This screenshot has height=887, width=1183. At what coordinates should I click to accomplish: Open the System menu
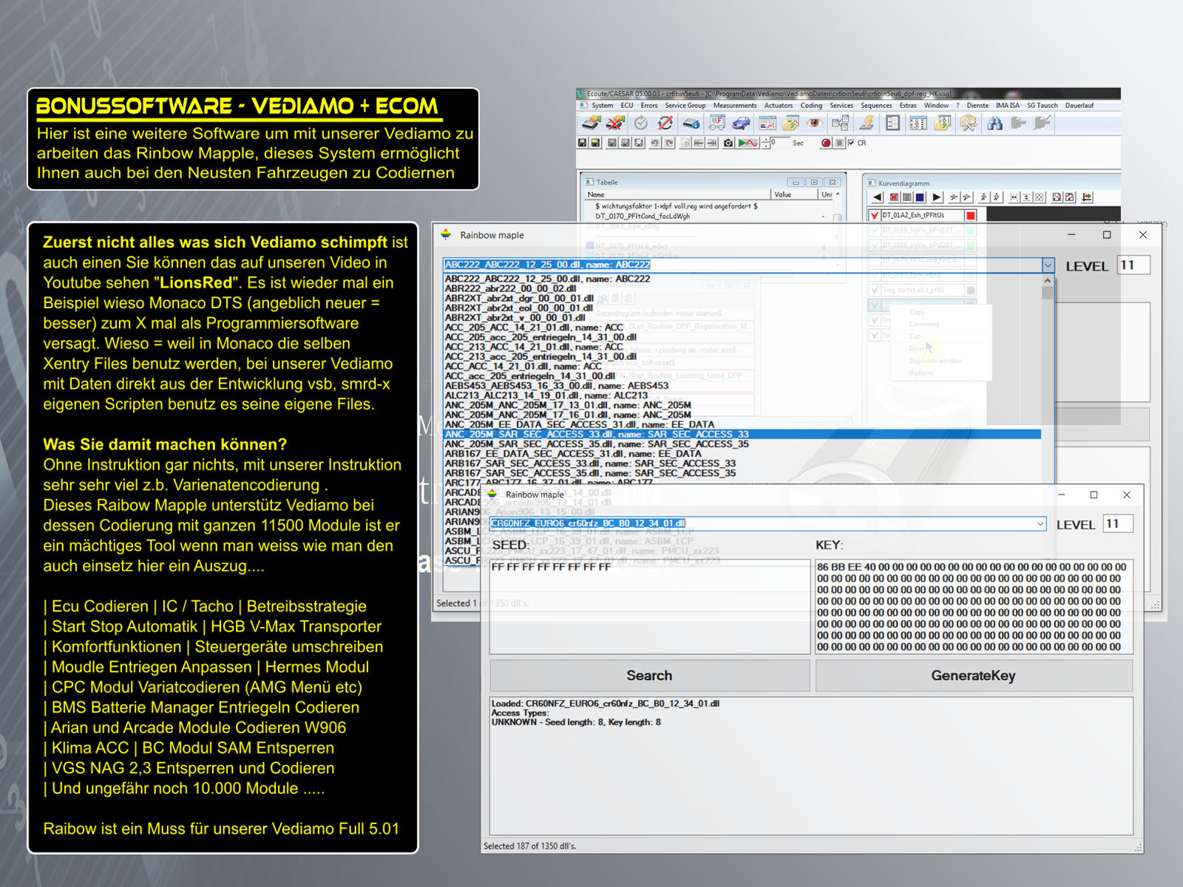tap(603, 105)
